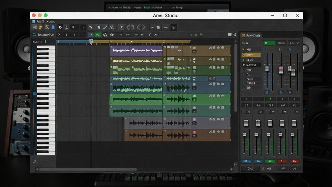Toggle the green button under the middle channel fader

pos(270,161)
